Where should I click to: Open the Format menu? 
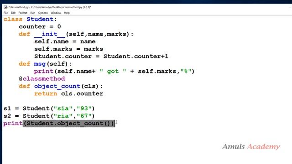pyautogui.click(x=23, y=13)
